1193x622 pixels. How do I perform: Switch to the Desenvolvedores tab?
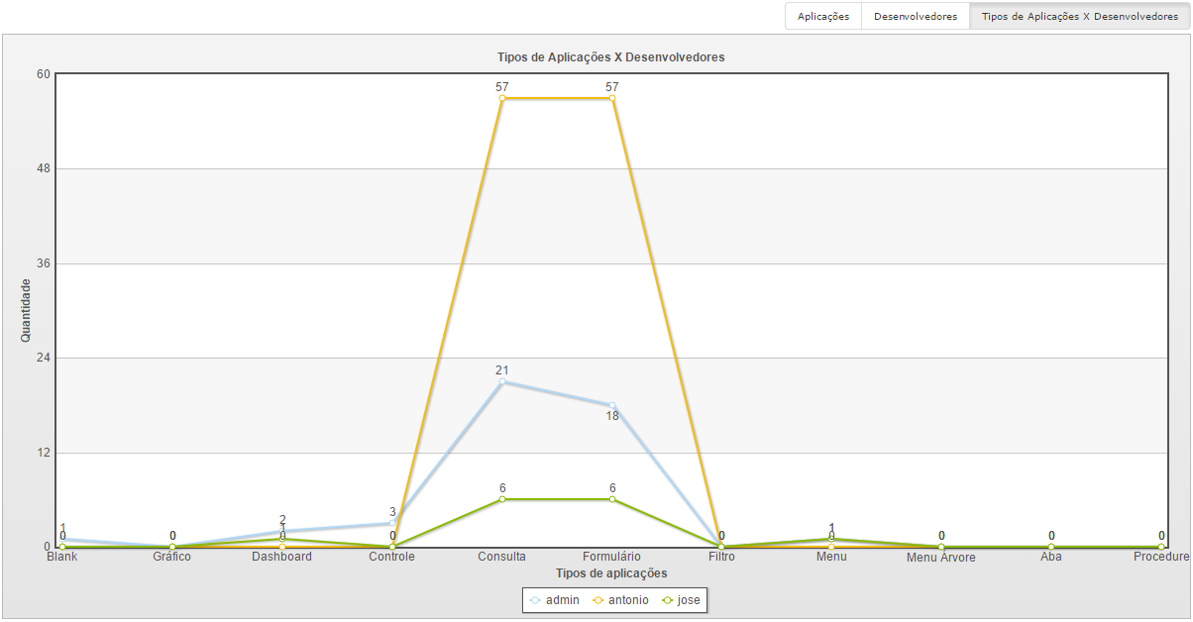pos(916,17)
